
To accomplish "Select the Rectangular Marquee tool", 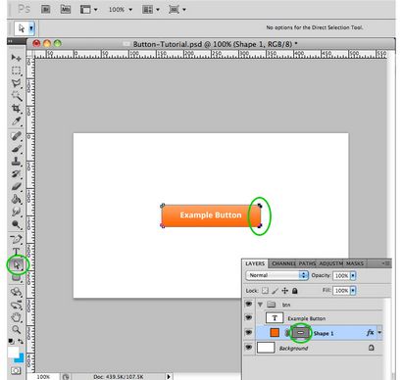I will coord(16,71).
